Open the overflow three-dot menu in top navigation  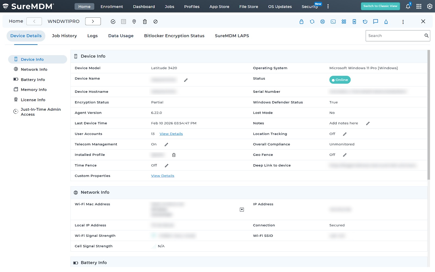coord(328,6)
